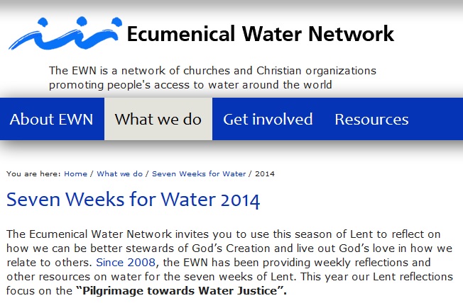Viewport: 463px width, 303px height.
Task: Open the About EWN menu
Action: click(51, 119)
